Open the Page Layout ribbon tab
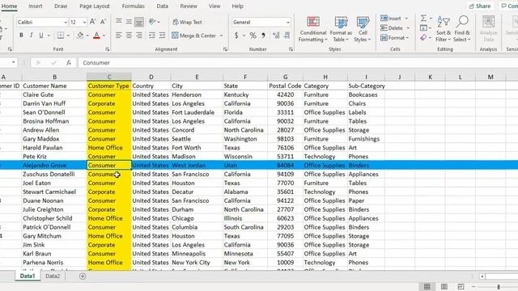The image size is (518, 291). coord(95,6)
